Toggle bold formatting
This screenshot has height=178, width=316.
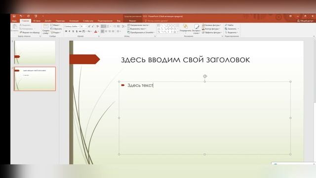point(66,32)
